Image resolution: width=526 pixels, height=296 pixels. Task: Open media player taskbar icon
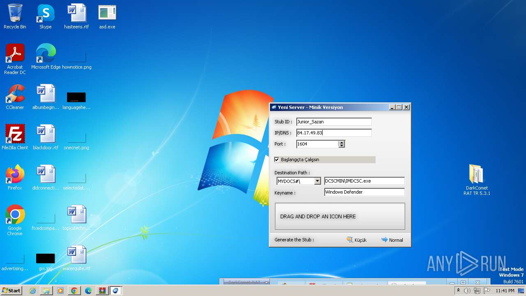tap(60, 291)
